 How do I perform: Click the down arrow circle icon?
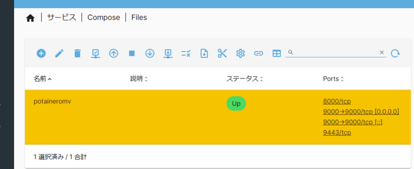150,53
